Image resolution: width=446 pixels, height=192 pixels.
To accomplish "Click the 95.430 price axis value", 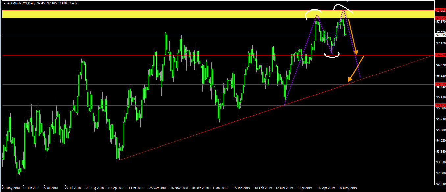I will pyautogui.click(x=440, y=97).
